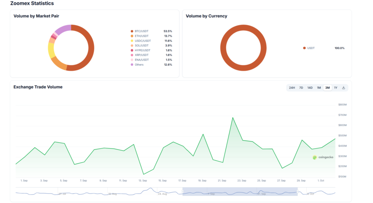373x203 pixels.
Task: Click the Zoomex Statistics heading
Action: (x=32, y=3)
